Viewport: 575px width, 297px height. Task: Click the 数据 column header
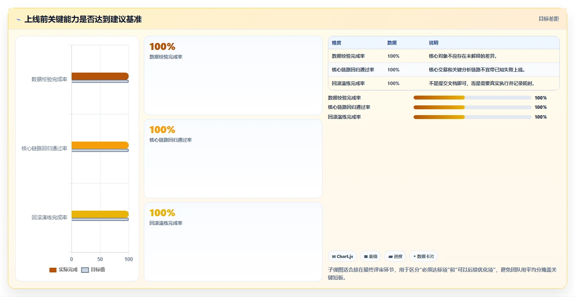click(392, 43)
